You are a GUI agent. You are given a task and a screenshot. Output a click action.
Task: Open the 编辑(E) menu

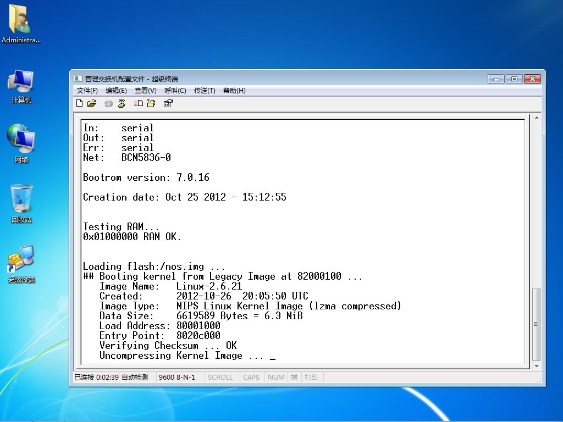coord(116,91)
